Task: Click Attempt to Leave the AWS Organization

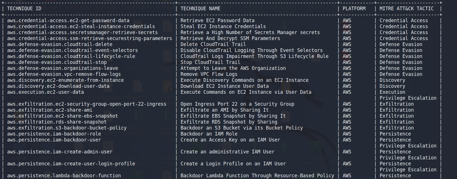Action: (x=233, y=68)
